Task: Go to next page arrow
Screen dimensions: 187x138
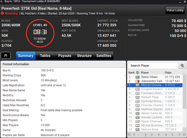Action: coord(180,135)
